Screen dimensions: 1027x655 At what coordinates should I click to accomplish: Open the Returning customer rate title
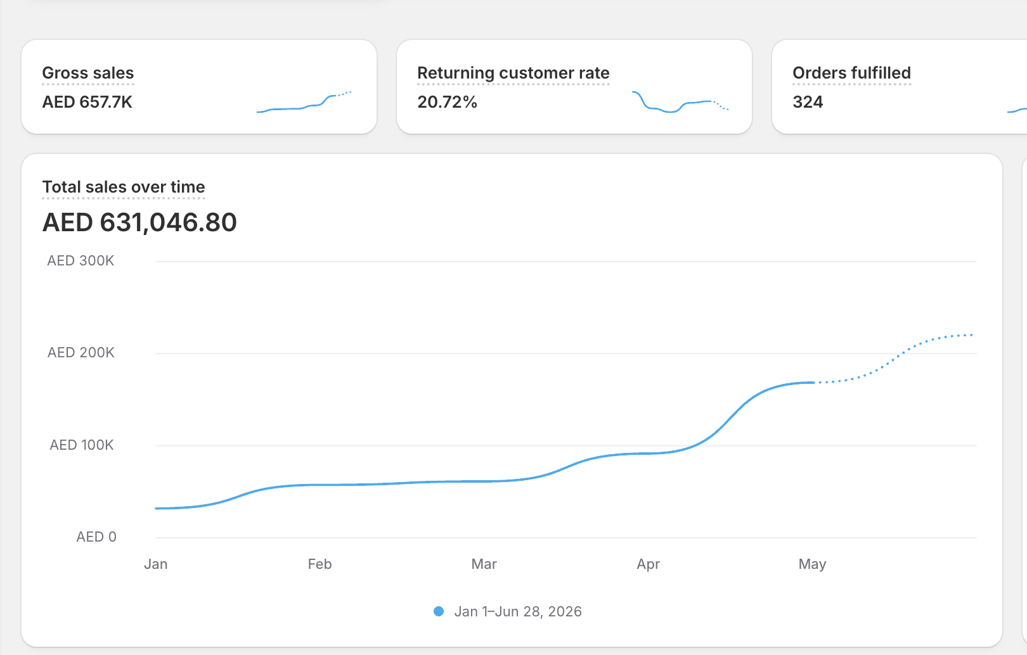513,73
